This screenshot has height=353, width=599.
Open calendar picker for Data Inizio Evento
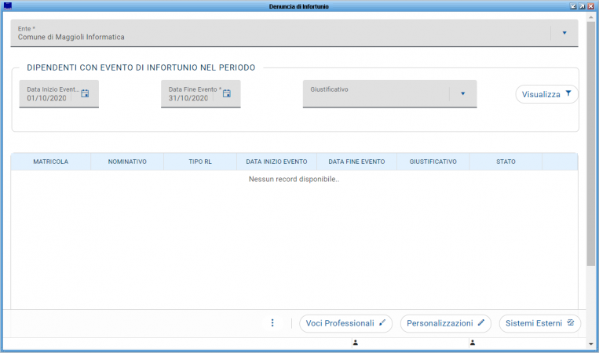pos(85,93)
